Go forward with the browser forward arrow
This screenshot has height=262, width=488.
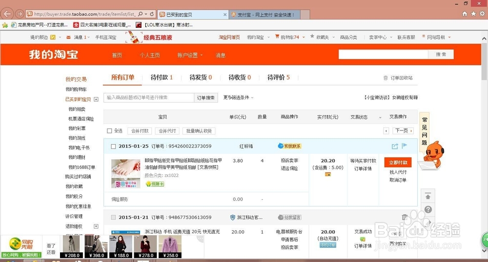20,14
